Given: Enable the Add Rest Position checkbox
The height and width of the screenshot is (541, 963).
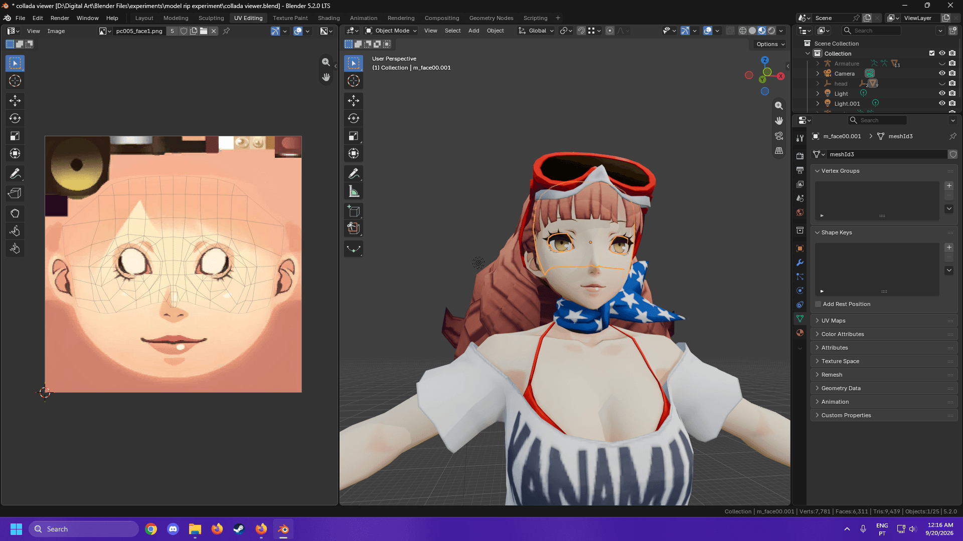Looking at the screenshot, I should pyautogui.click(x=818, y=304).
